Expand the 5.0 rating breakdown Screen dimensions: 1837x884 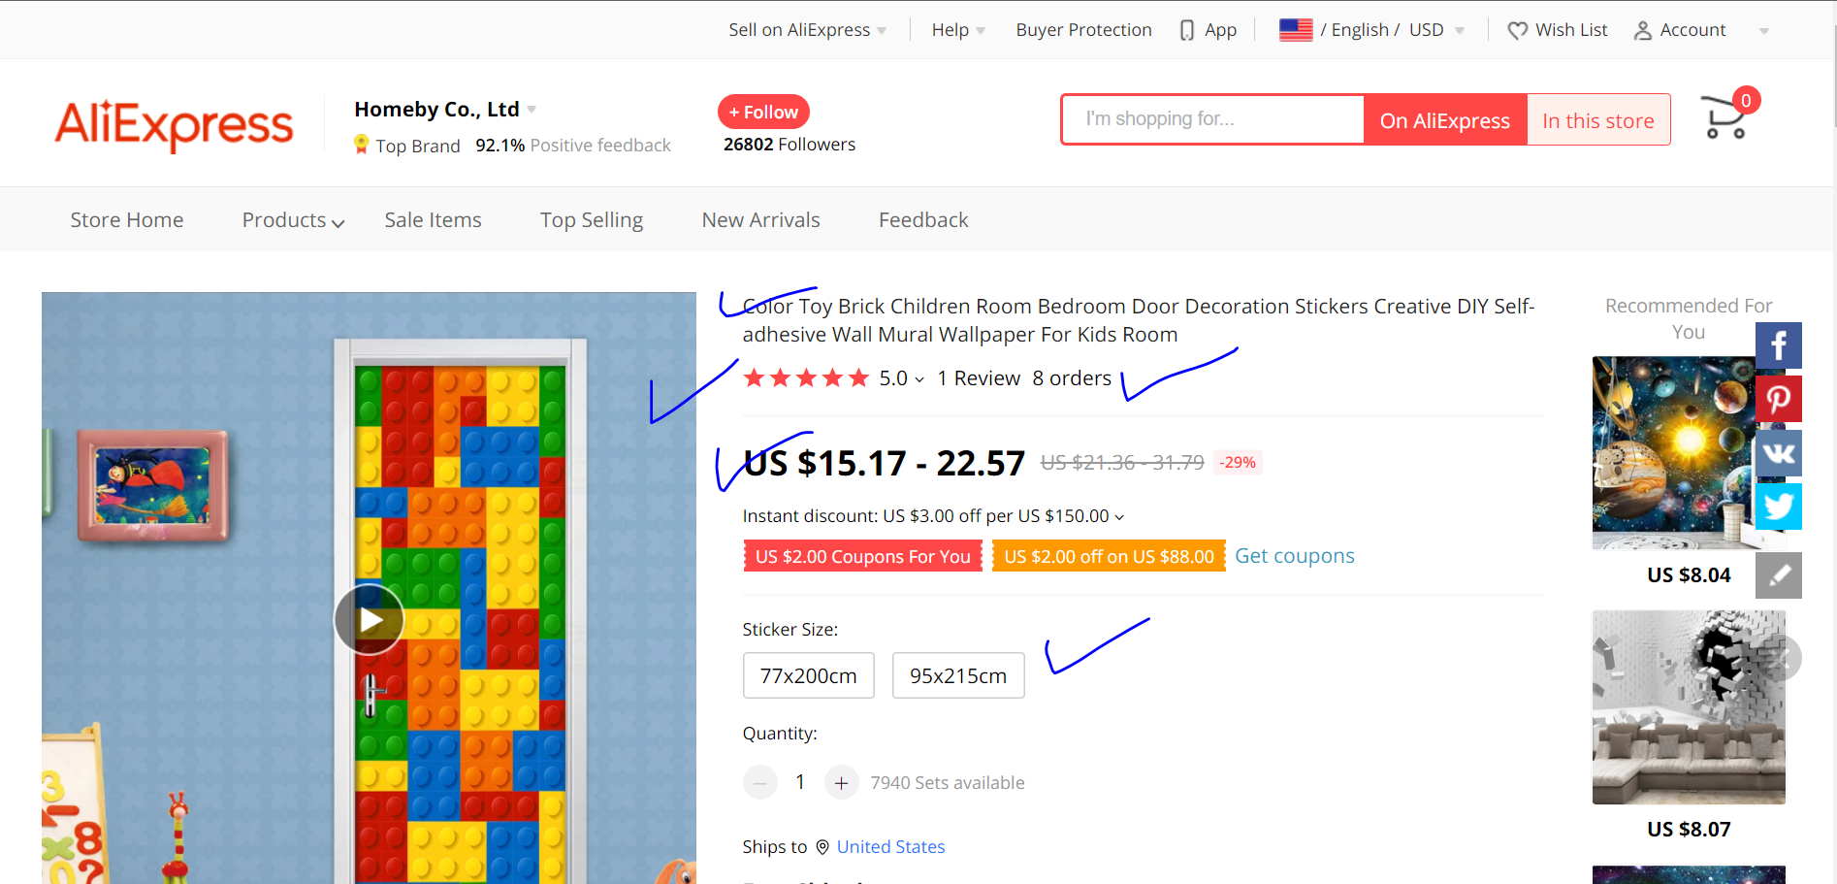(901, 378)
